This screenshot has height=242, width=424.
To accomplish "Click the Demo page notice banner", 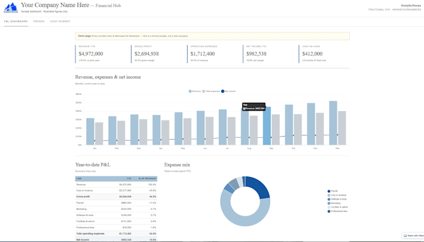I will tap(212, 36).
